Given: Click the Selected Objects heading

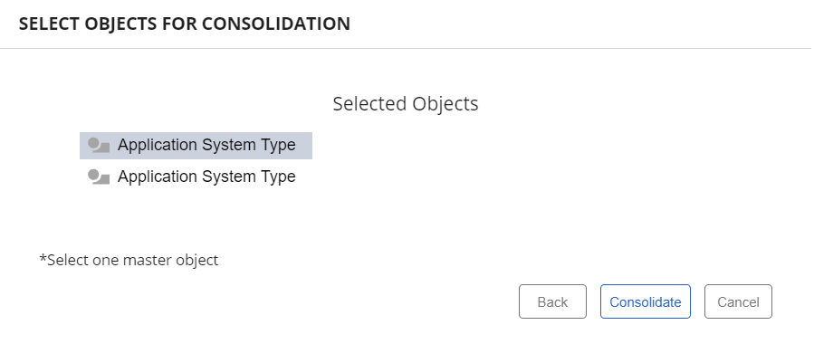Looking at the screenshot, I should (x=406, y=103).
